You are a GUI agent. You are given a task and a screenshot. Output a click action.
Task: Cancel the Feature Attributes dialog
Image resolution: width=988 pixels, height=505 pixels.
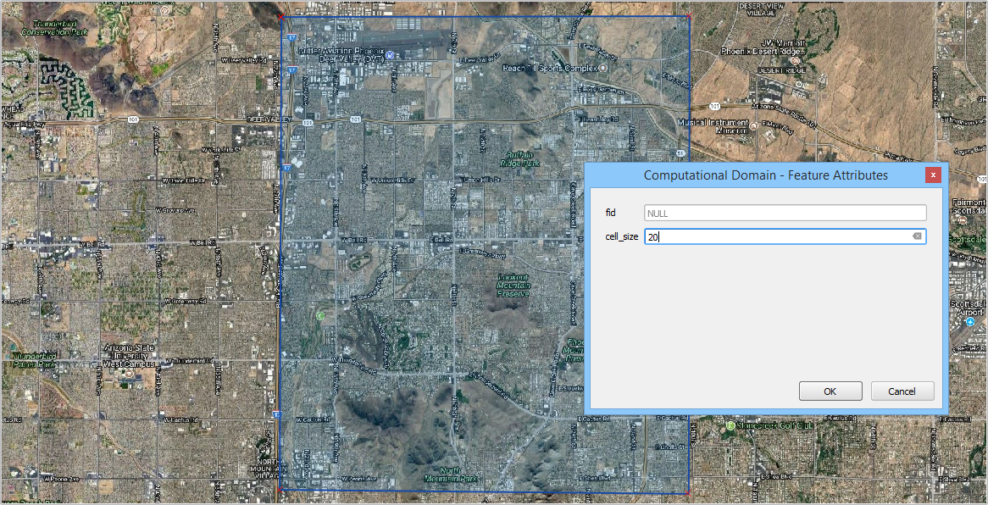[902, 391]
